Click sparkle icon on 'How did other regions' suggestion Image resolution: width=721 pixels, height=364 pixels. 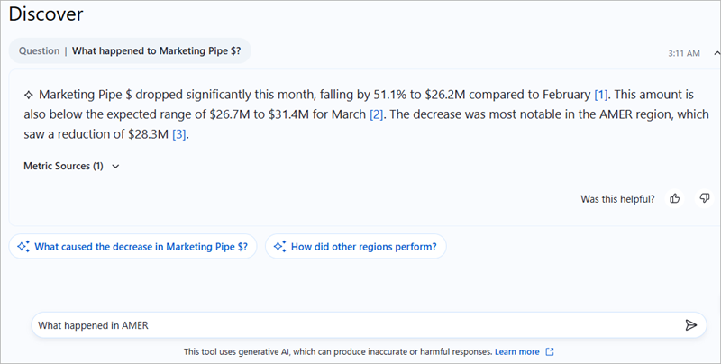click(x=279, y=246)
